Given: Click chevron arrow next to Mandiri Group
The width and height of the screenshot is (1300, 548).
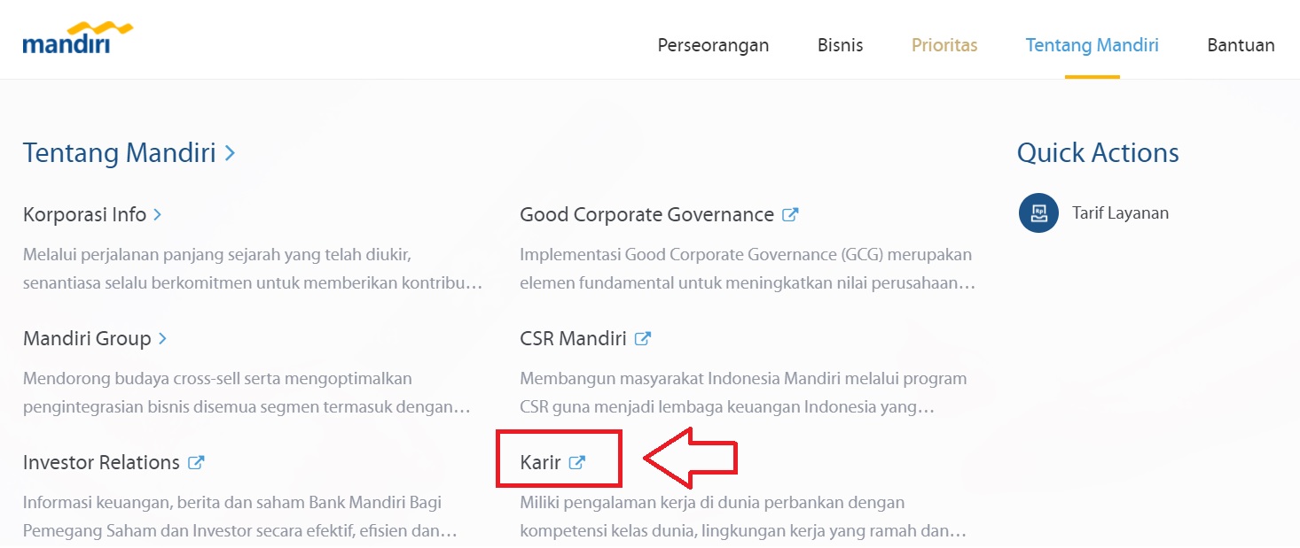Looking at the screenshot, I should [162, 338].
